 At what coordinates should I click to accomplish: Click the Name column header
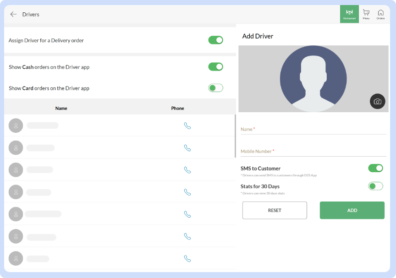[61, 108]
